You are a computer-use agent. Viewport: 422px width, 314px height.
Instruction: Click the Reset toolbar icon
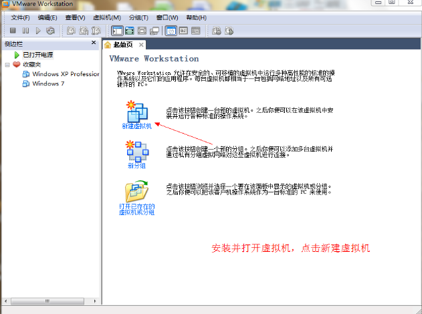pyautogui.click(x=50, y=31)
